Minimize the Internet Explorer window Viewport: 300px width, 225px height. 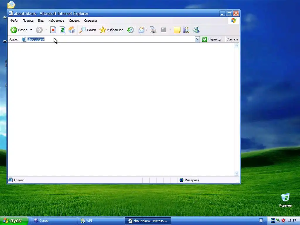222,13
